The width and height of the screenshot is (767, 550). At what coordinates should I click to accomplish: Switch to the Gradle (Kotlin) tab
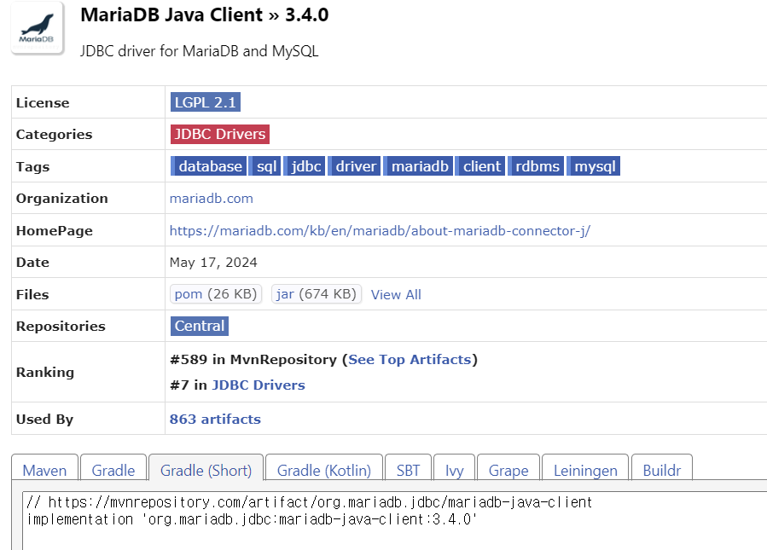324,468
